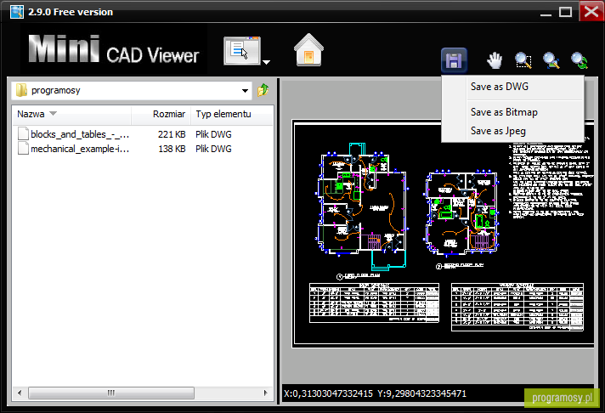The width and height of the screenshot is (605, 413).
Task: Select the Pan hand tool
Action: pos(495,61)
